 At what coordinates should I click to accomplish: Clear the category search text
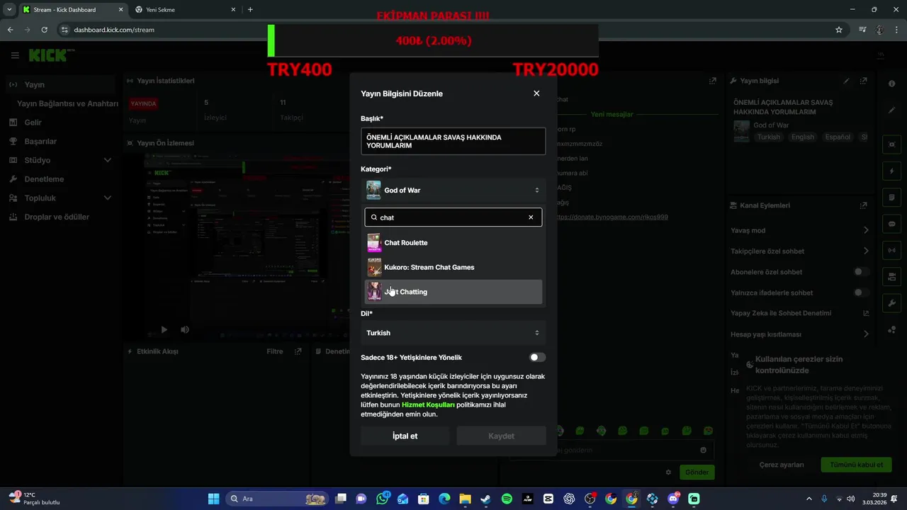pos(531,217)
